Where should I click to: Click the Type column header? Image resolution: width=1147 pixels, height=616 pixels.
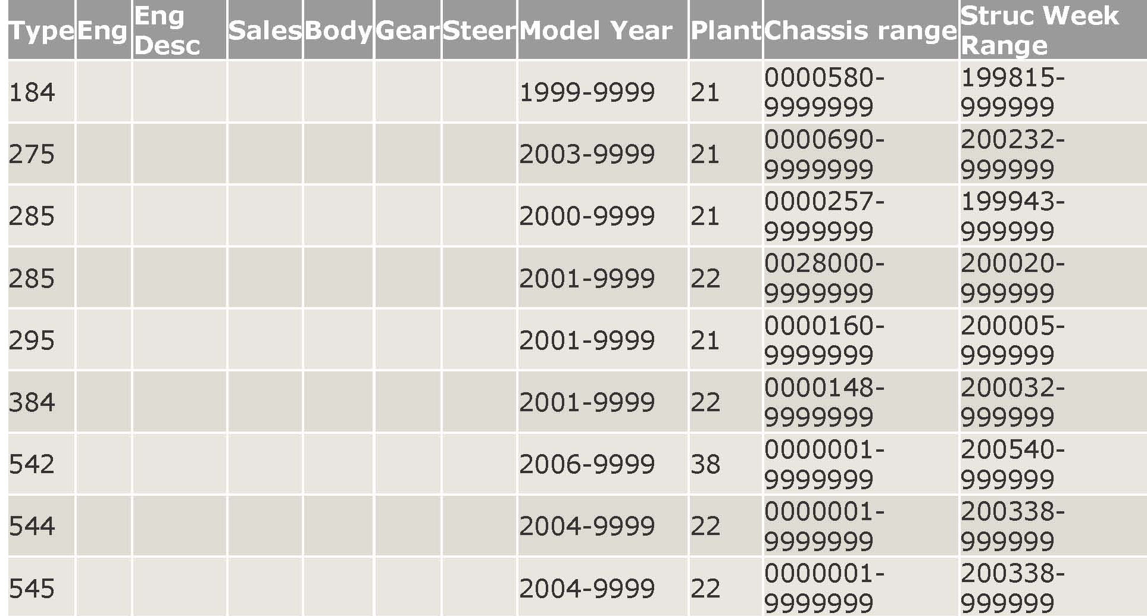click(x=40, y=30)
